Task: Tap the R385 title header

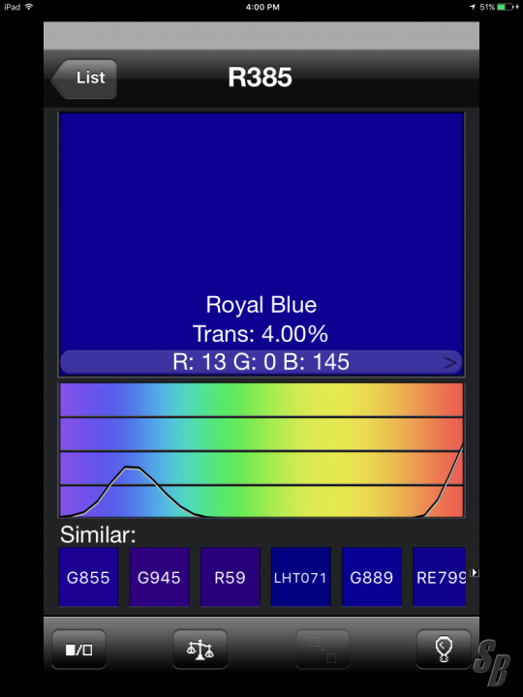Action: [x=261, y=77]
